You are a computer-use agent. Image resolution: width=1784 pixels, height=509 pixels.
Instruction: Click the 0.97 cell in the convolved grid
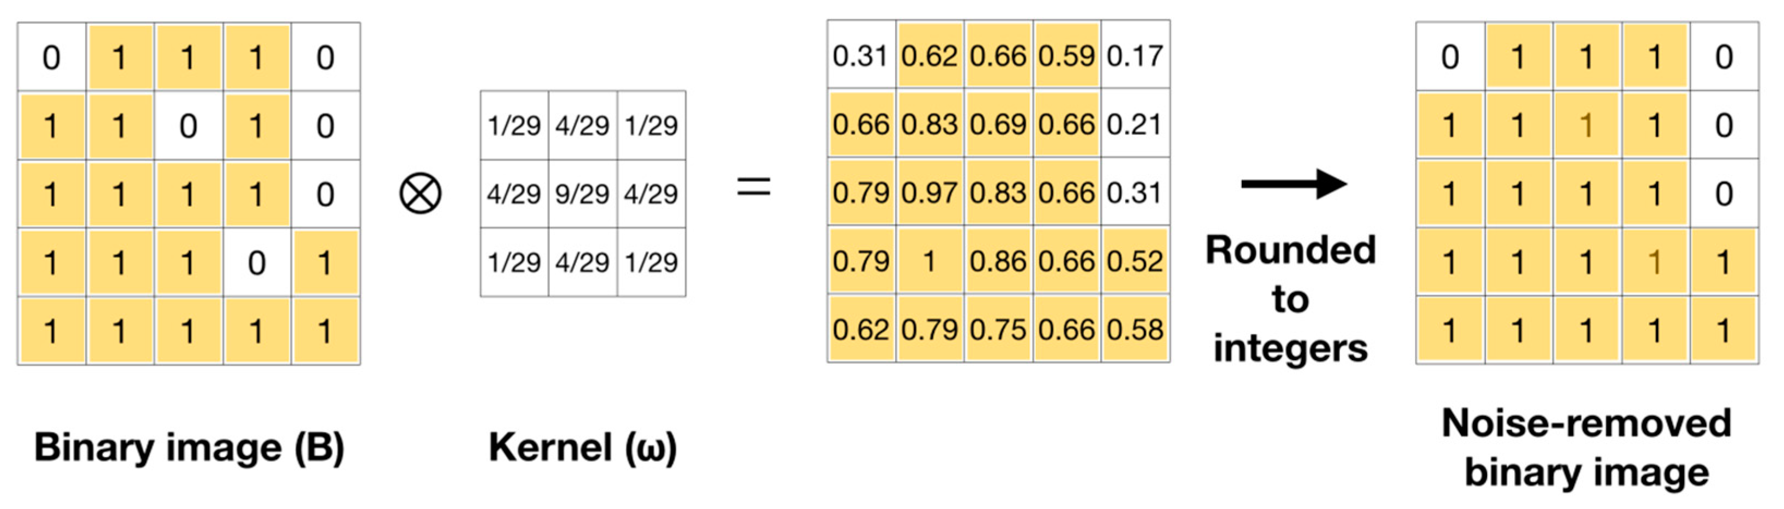[x=930, y=193]
